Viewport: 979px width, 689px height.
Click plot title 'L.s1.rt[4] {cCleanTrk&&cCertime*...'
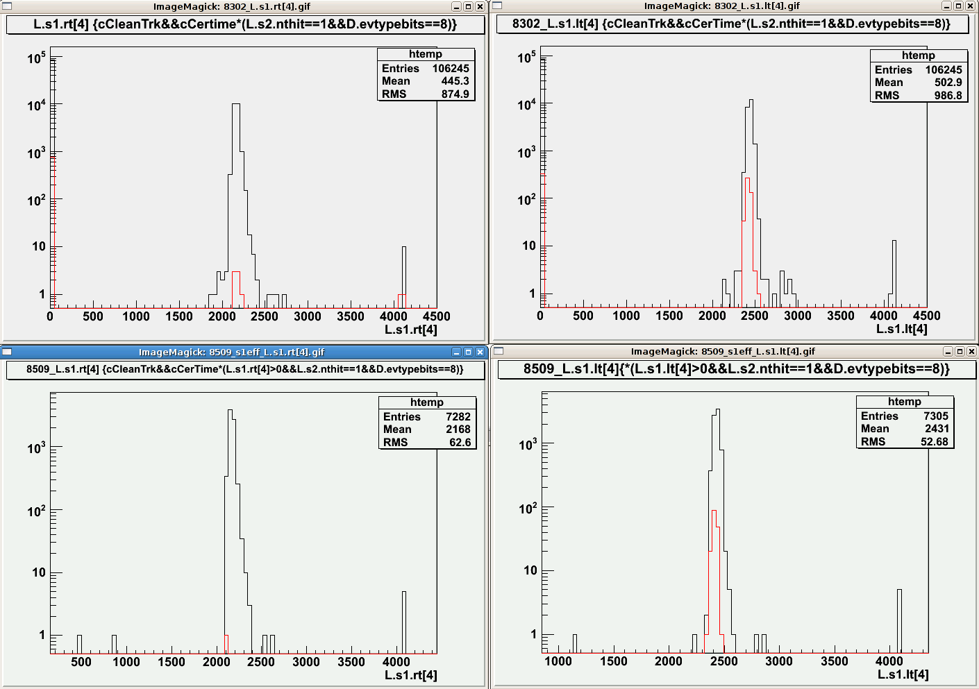click(245, 24)
